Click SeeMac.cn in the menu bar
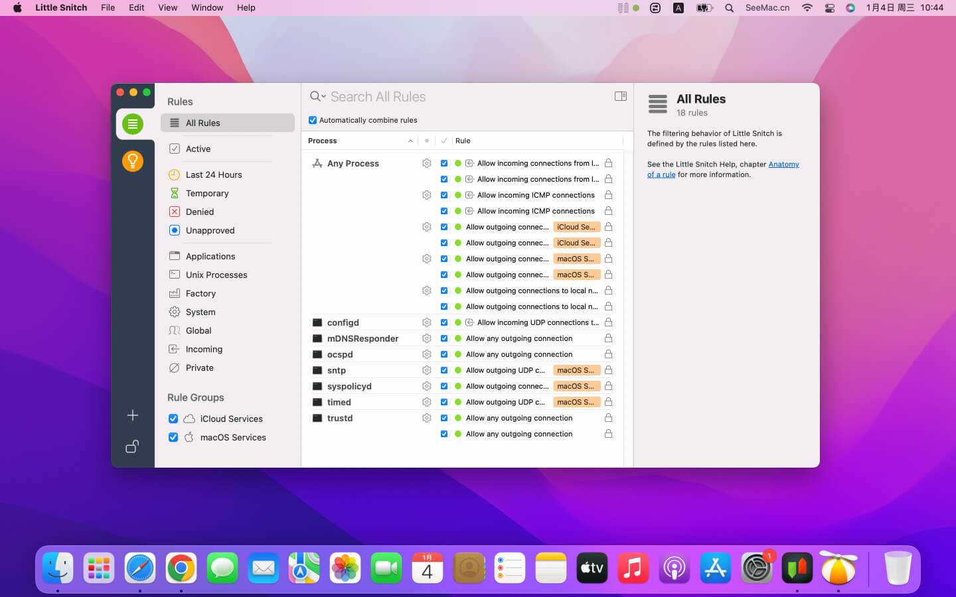Image resolution: width=956 pixels, height=597 pixels. click(x=767, y=8)
